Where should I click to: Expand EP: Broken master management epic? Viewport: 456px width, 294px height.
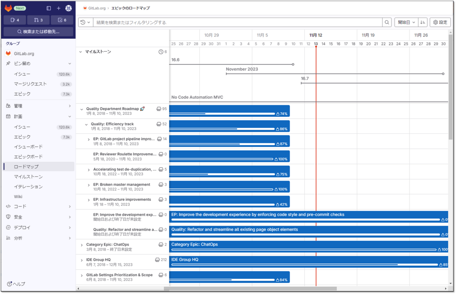89,185
